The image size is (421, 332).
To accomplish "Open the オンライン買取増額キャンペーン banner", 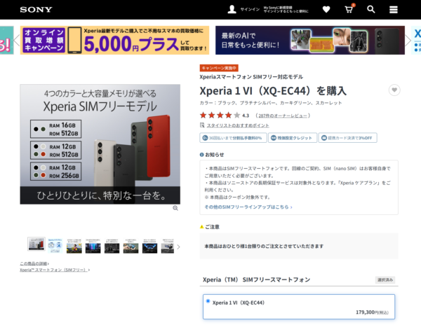I will 114,40.
